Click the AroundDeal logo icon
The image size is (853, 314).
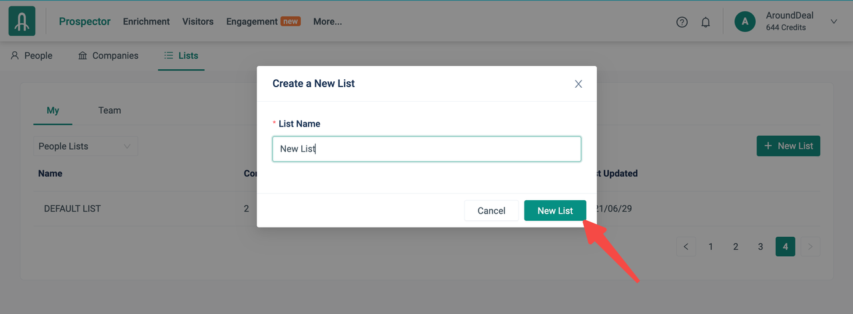pos(22,21)
